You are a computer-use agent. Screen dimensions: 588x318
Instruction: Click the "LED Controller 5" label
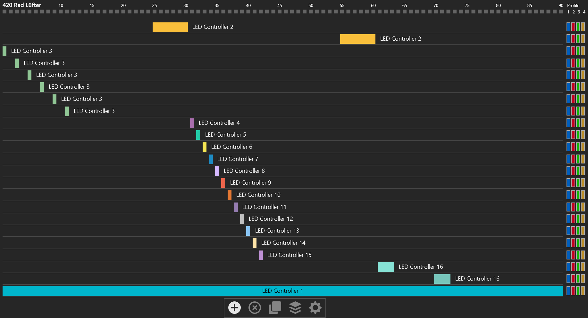coord(226,135)
